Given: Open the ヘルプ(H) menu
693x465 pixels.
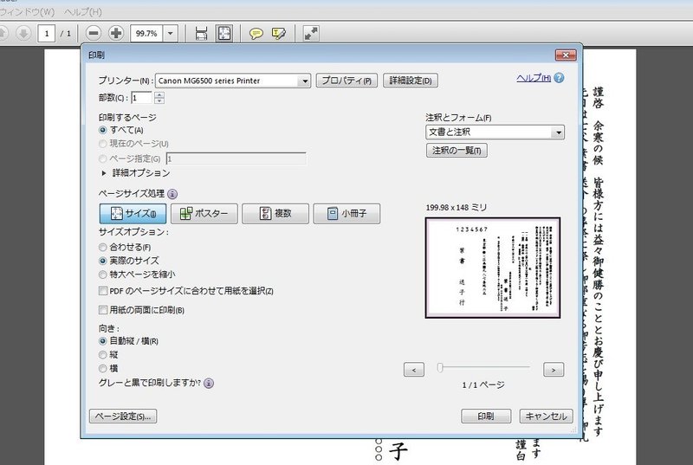Looking at the screenshot, I should [82, 12].
